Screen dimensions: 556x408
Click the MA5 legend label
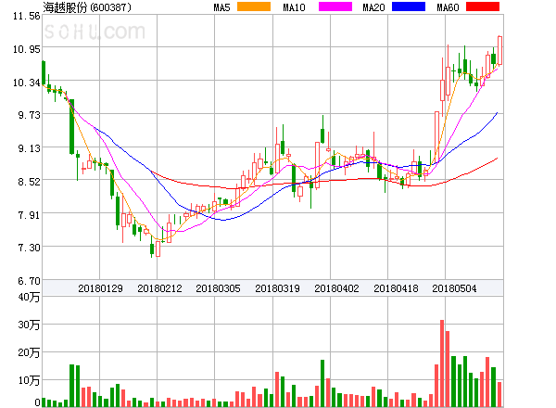coord(221,7)
